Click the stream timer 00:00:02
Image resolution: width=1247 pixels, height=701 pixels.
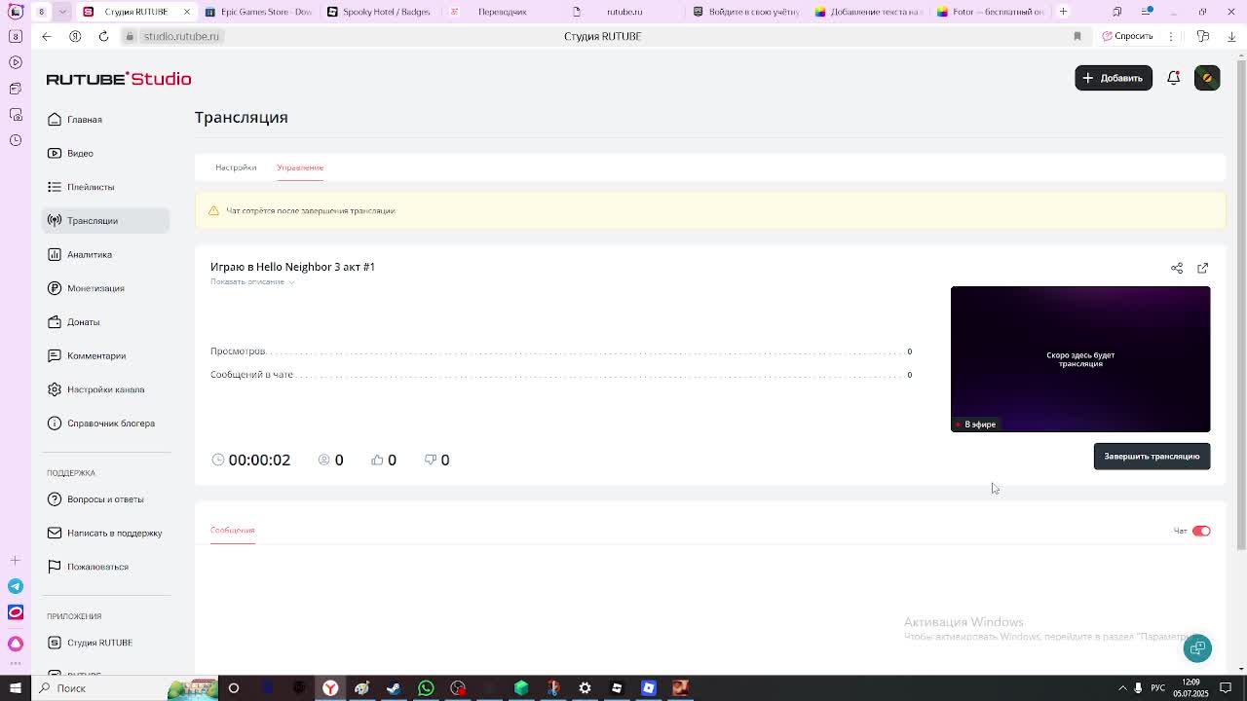coord(251,460)
